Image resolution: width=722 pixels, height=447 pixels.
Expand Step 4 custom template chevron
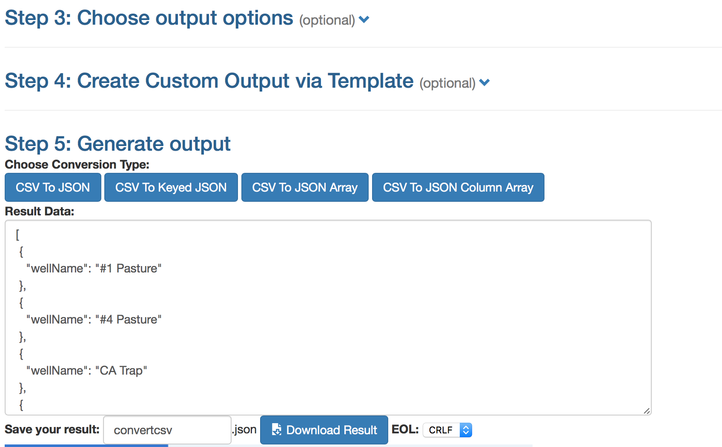click(x=484, y=82)
